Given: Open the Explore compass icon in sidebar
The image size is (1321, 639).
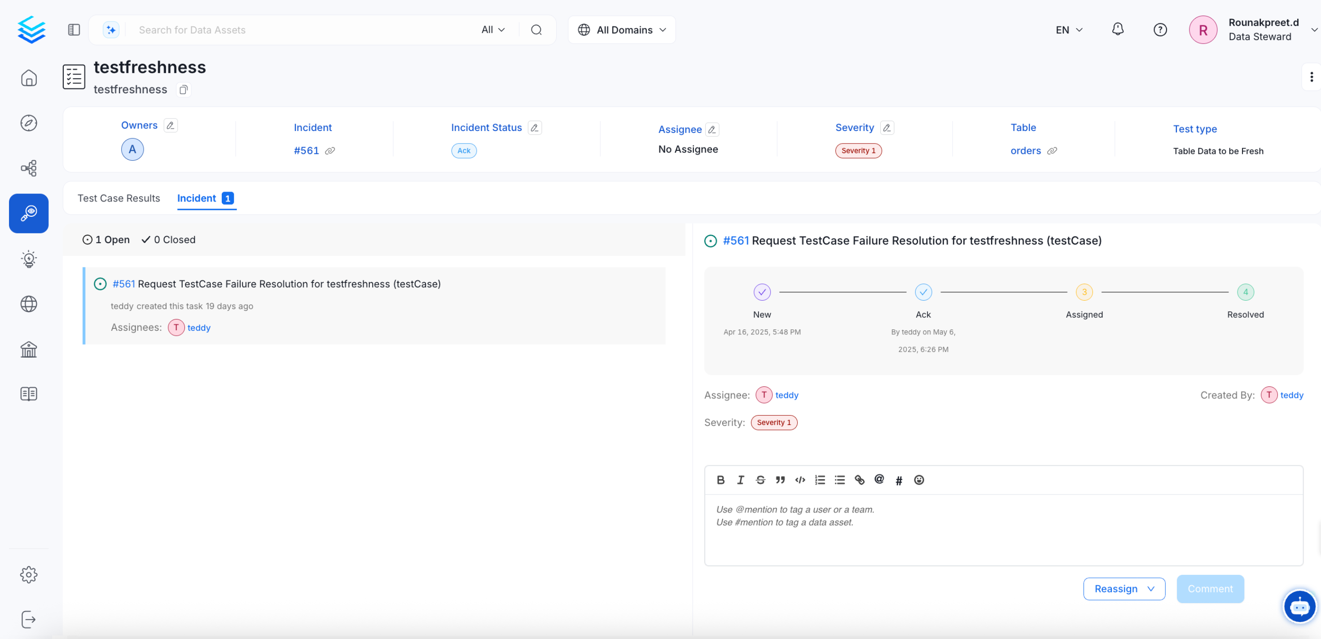Looking at the screenshot, I should coord(29,123).
